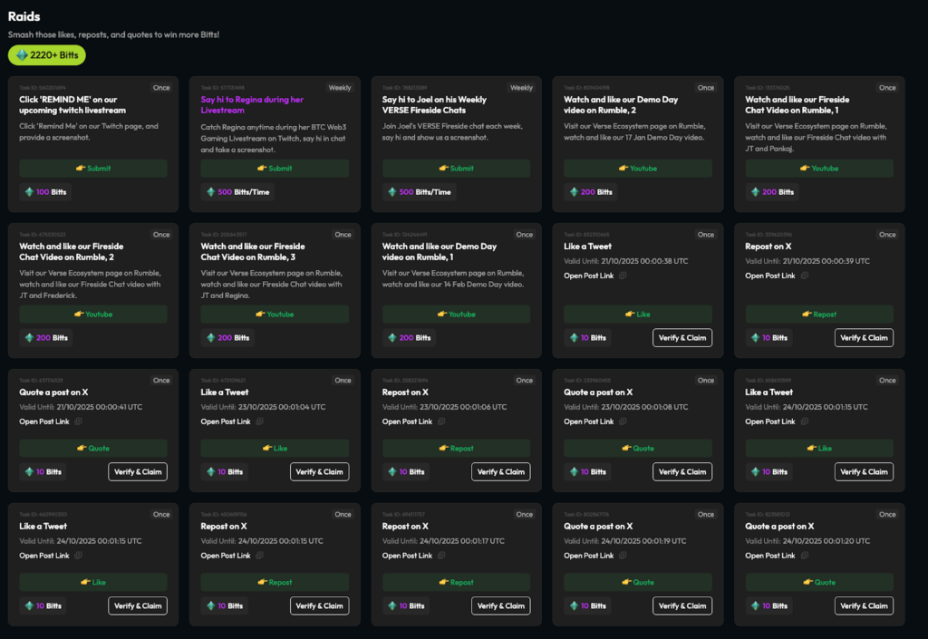Open Youtube button for Demo Day video on Rumble, 2
Screen dimensions: 928x639
pos(637,169)
